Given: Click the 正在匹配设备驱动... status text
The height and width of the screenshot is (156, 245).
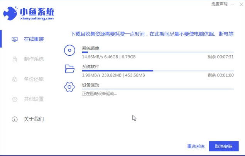Looking at the screenshot, I should coord(100,94).
